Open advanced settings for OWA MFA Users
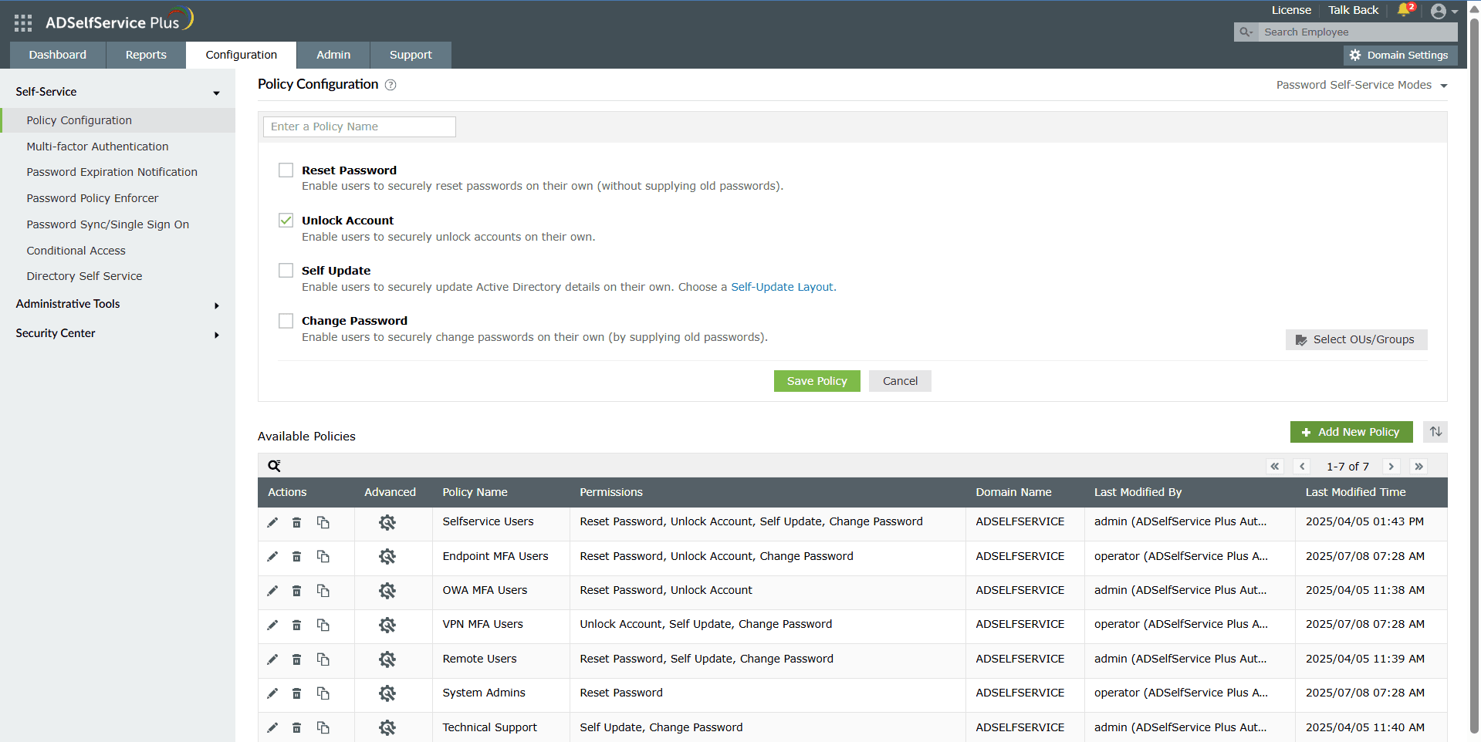 [x=387, y=591]
